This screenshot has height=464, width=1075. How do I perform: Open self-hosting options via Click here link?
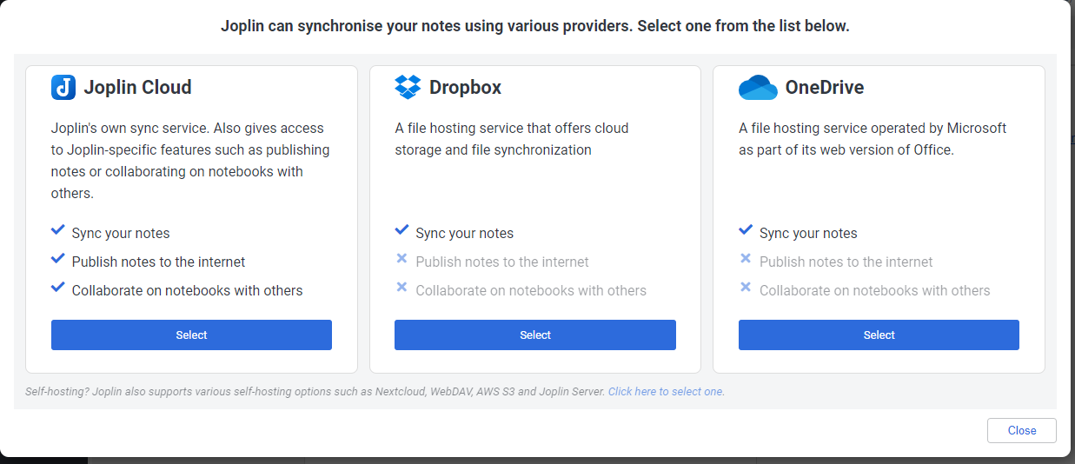(666, 392)
